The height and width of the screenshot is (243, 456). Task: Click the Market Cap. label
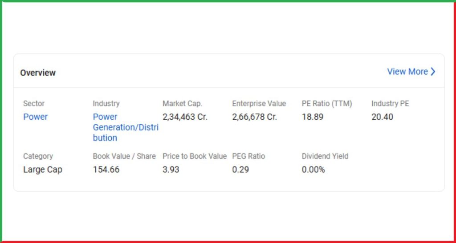coord(182,104)
